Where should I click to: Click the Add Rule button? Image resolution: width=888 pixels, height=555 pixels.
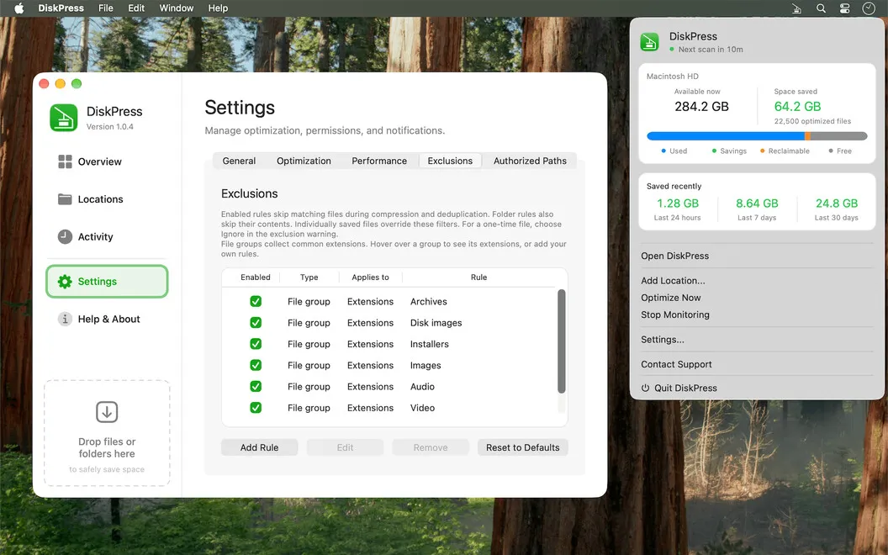click(x=259, y=447)
